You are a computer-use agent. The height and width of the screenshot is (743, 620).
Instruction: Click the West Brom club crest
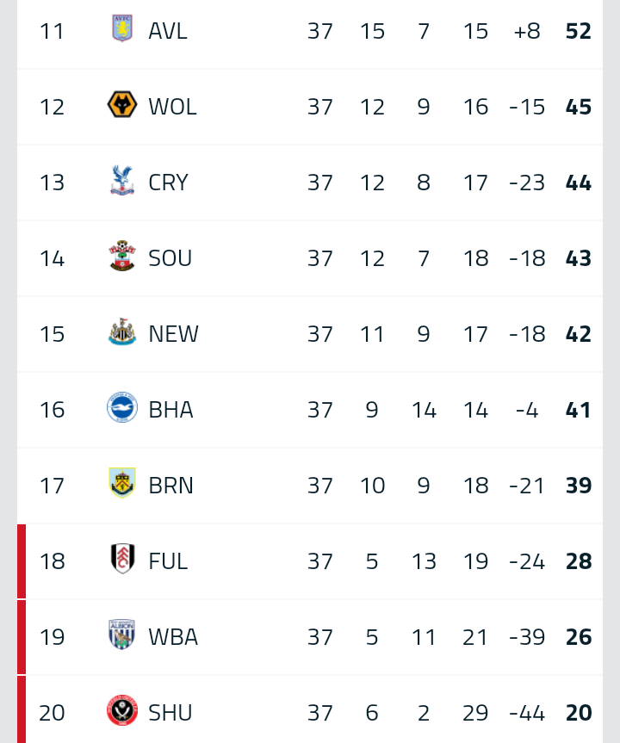tap(122, 636)
